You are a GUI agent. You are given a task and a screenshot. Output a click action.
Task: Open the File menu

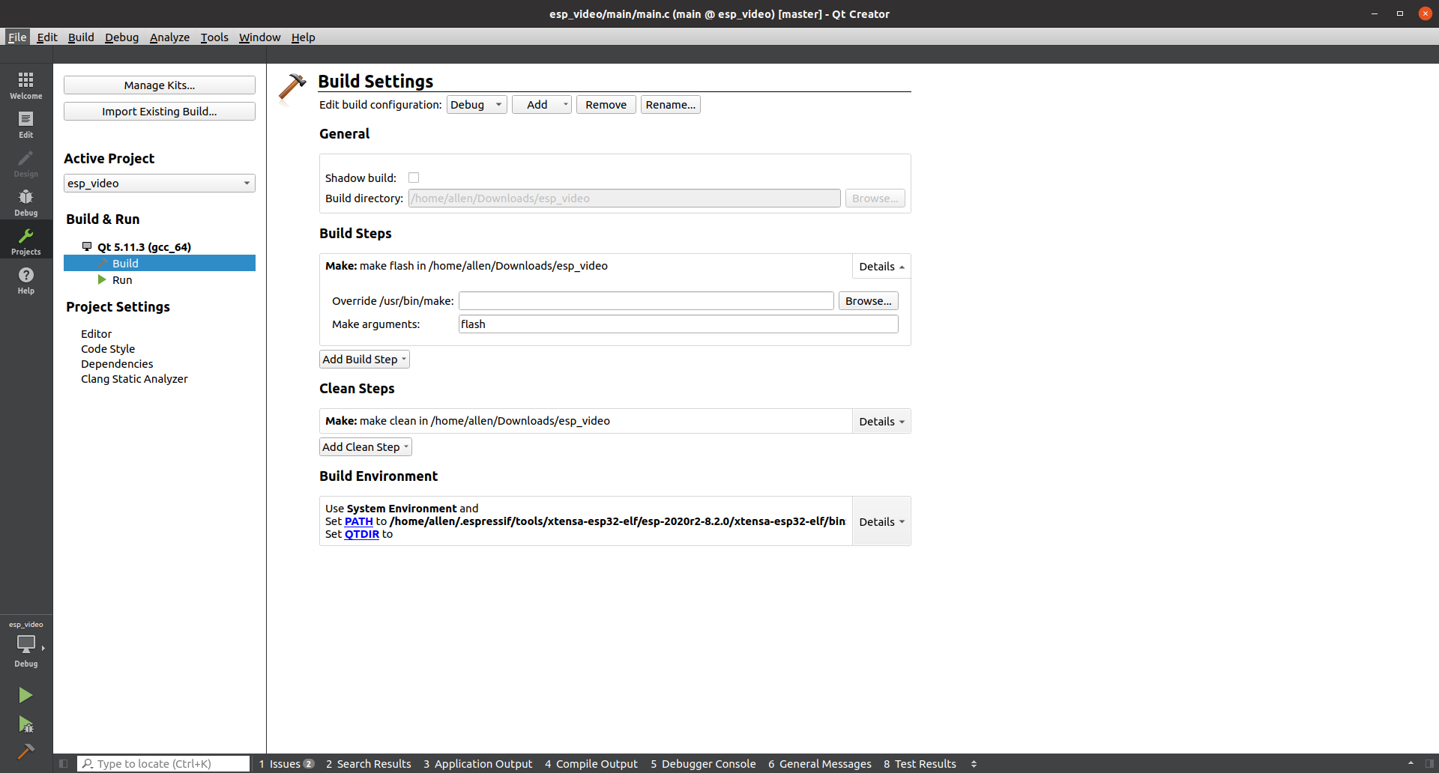17,37
